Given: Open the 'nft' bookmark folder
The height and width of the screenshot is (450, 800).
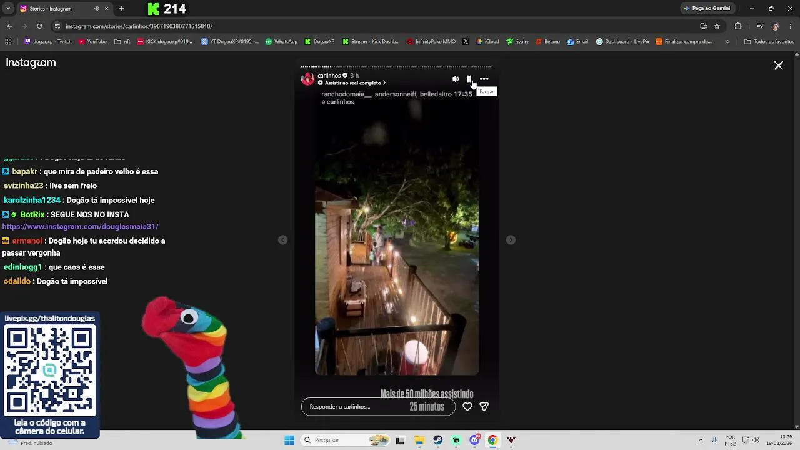Looking at the screenshot, I should pyautogui.click(x=122, y=42).
